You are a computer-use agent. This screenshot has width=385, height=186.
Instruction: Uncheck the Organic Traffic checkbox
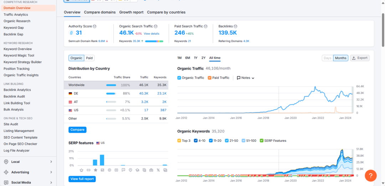tap(179, 78)
